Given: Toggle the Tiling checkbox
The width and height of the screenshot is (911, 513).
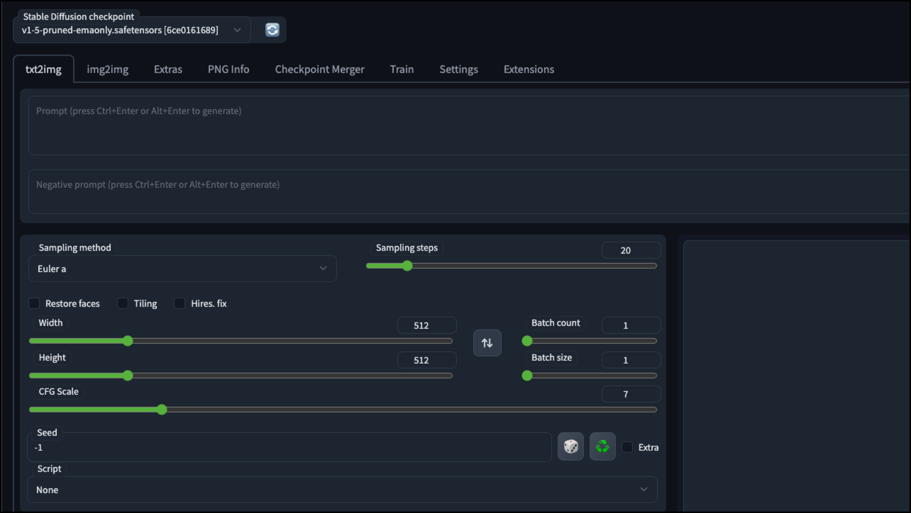Looking at the screenshot, I should (x=123, y=303).
